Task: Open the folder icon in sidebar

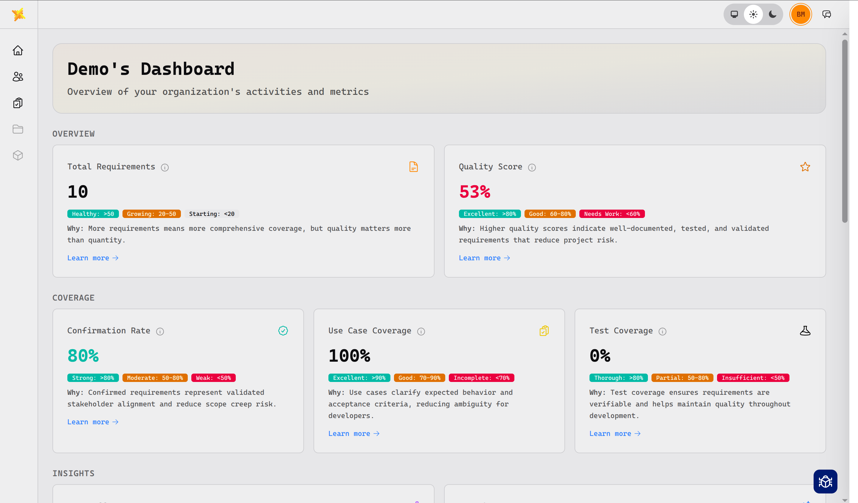Action: [18, 129]
